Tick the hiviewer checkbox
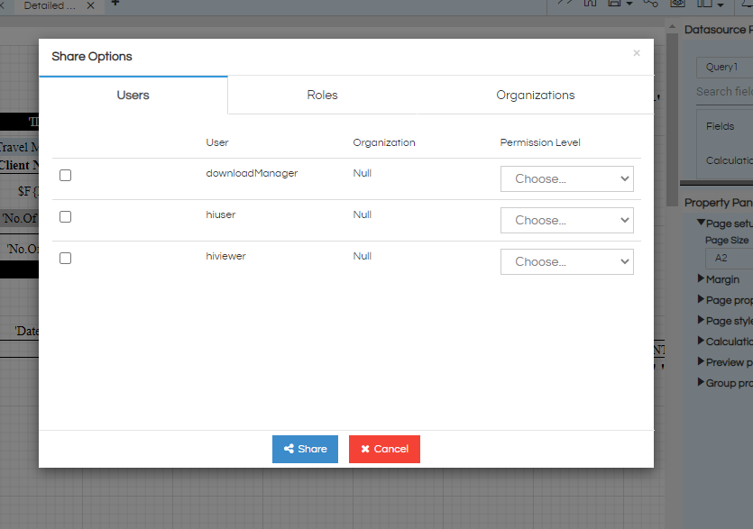Viewport: 753px width, 529px height. coord(65,259)
